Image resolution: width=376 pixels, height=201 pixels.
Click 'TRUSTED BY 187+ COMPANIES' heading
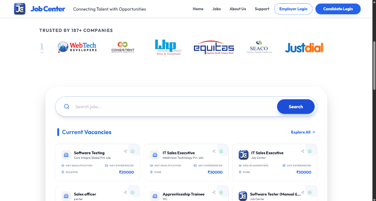tap(76, 30)
